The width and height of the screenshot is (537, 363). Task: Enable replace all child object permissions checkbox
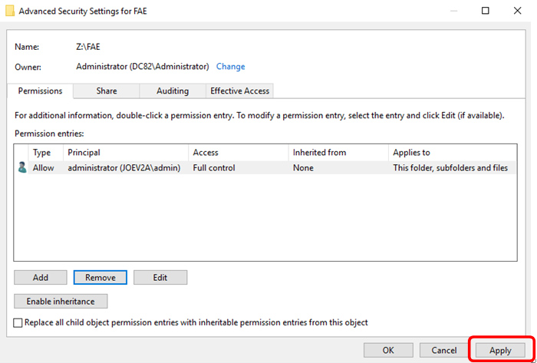[18, 323]
